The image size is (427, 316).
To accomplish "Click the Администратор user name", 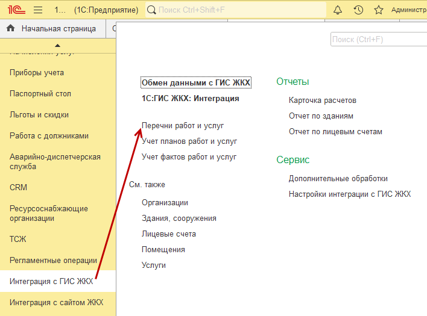I will pos(409,10).
